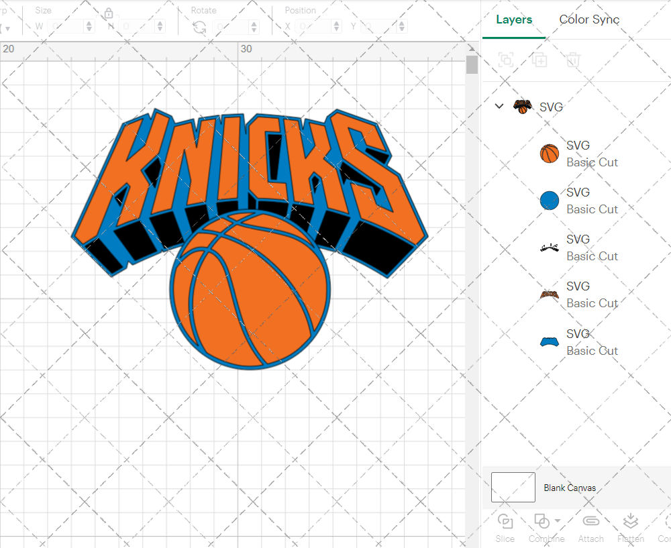Select the basketball SVG layer thumbnail
This screenshot has width=671, height=548.
click(550, 154)
